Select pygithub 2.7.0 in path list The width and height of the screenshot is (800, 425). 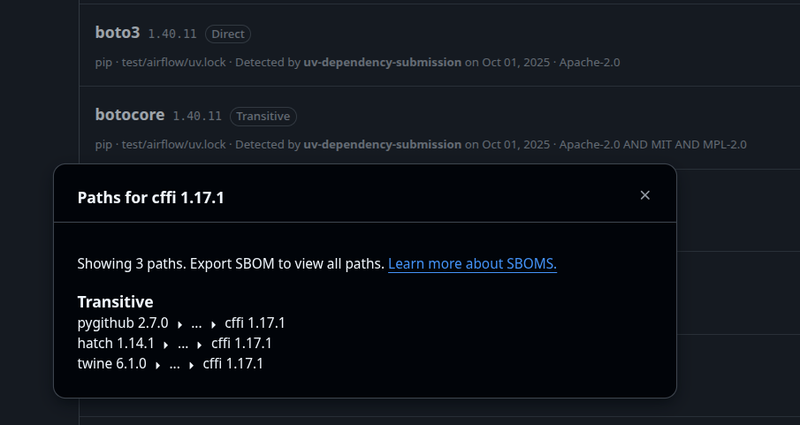coord(123,323)
